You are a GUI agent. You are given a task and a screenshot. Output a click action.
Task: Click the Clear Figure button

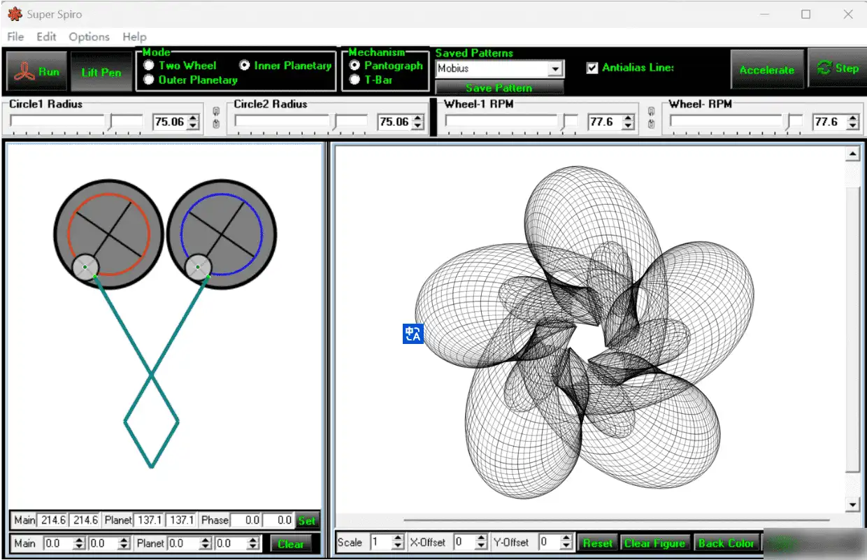click(654, 543)
